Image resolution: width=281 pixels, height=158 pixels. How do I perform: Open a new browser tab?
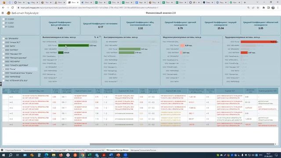[245, 3]
